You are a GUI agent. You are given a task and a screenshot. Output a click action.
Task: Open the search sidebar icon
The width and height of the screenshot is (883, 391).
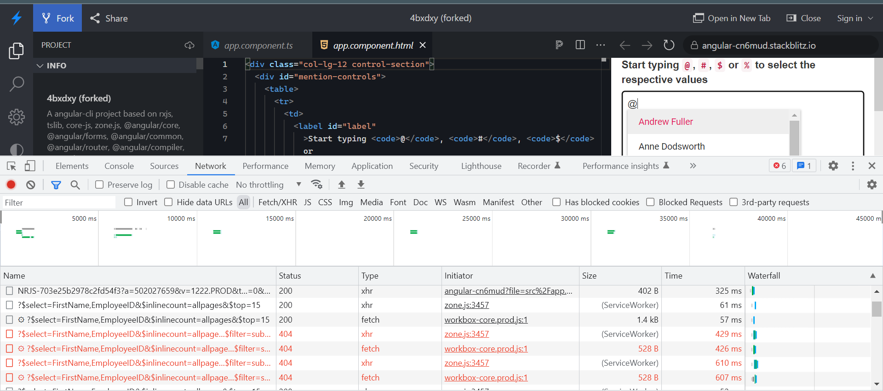[x=17, y=84]
